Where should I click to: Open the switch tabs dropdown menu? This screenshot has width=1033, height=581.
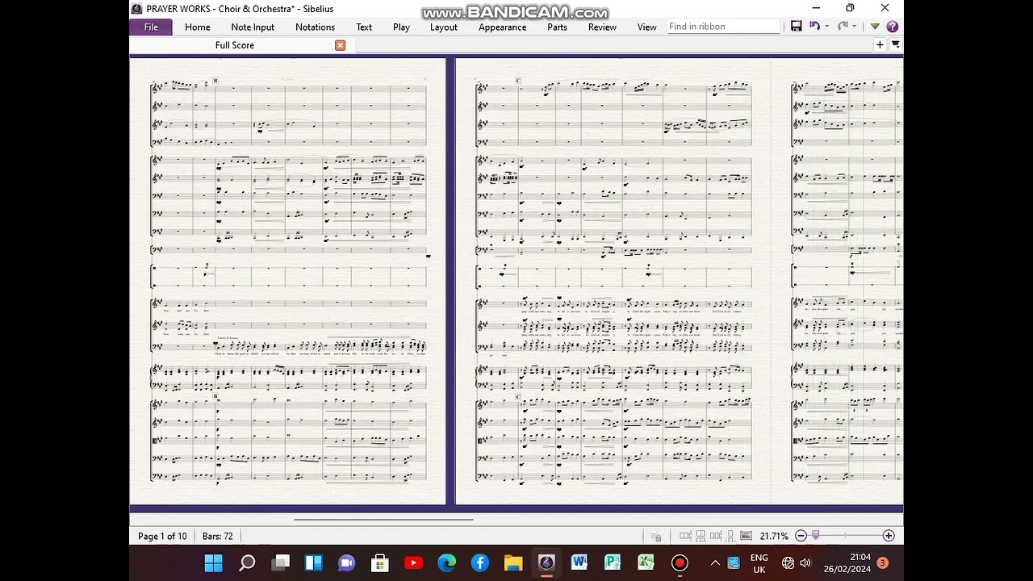click(x=895, y=45)
